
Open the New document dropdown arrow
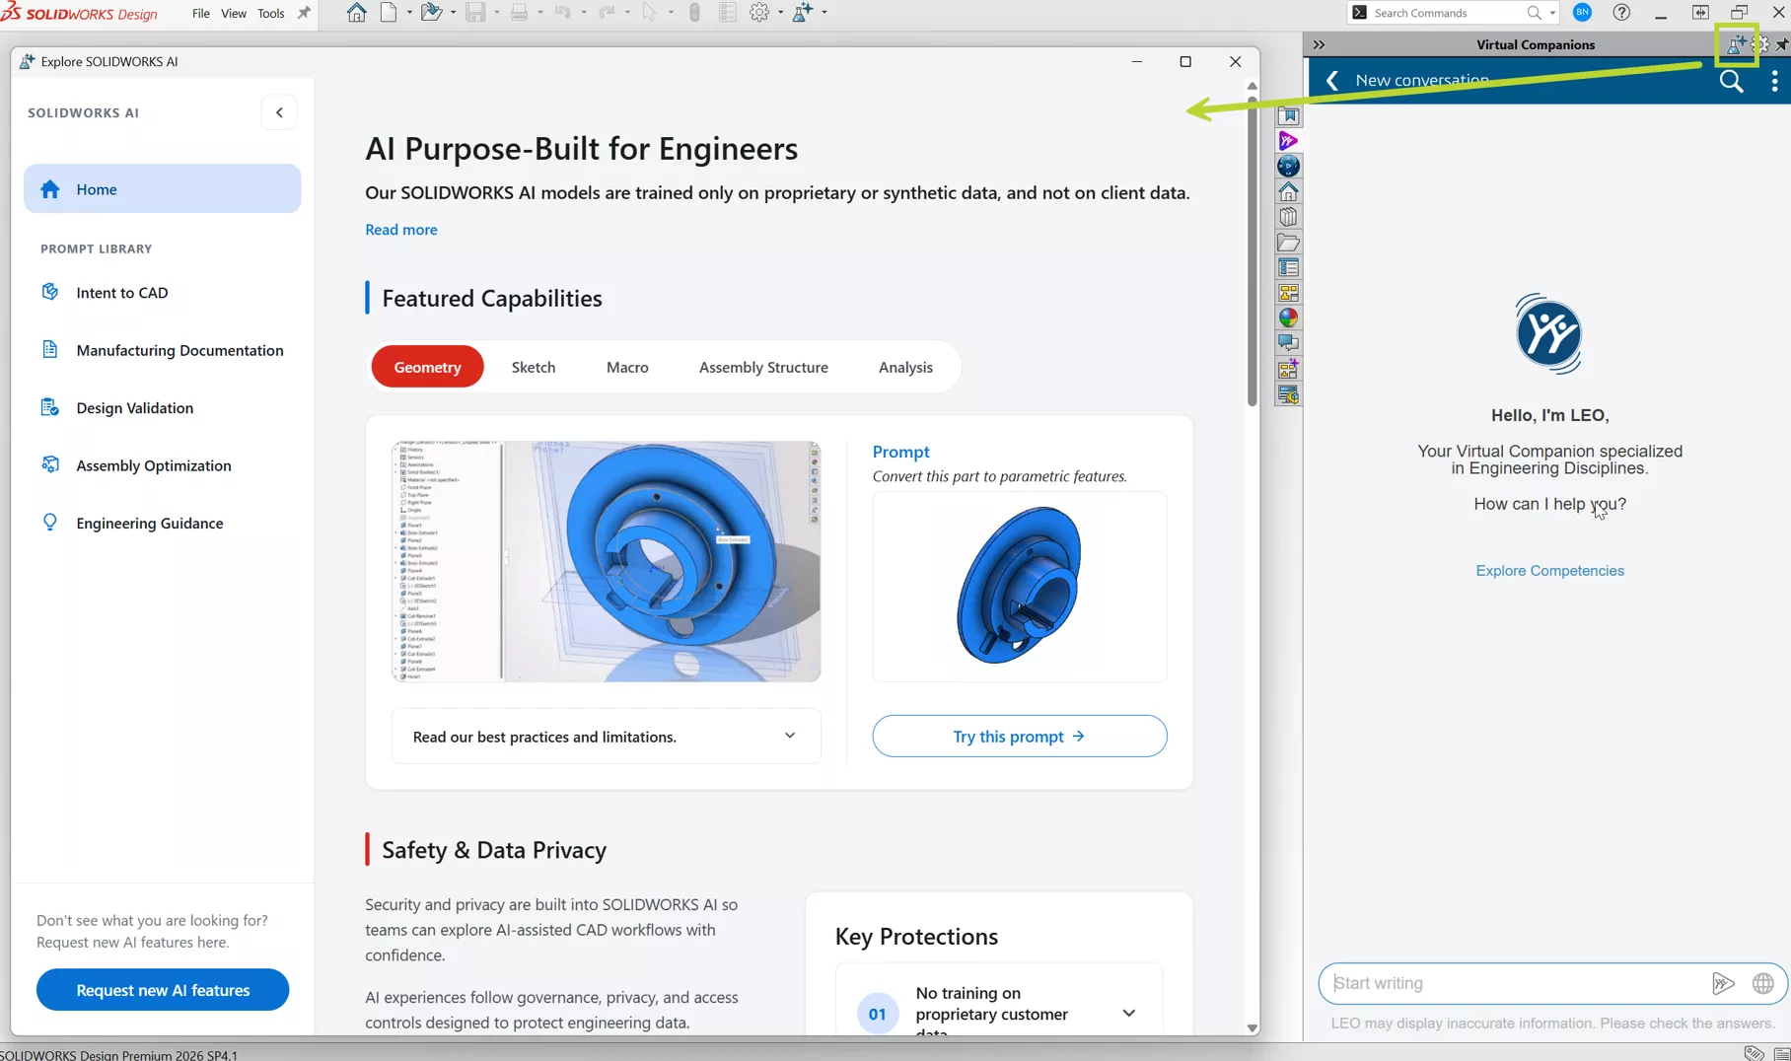point(409,13)
